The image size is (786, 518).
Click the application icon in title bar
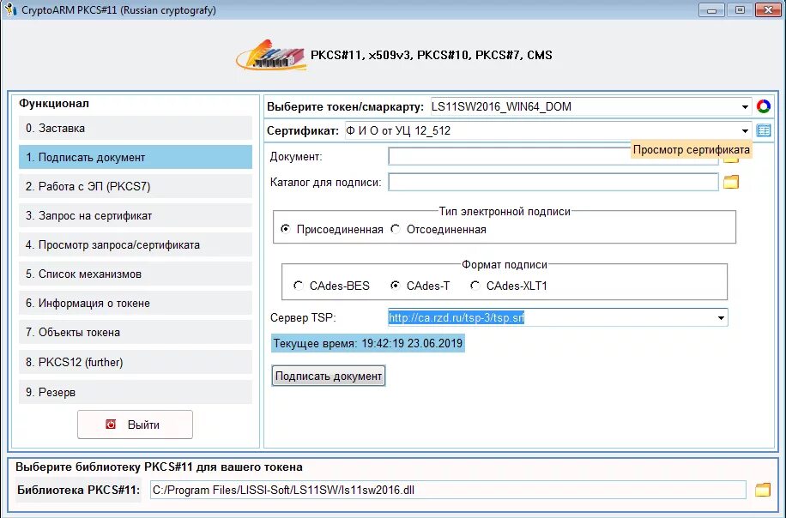pos(10,9)
